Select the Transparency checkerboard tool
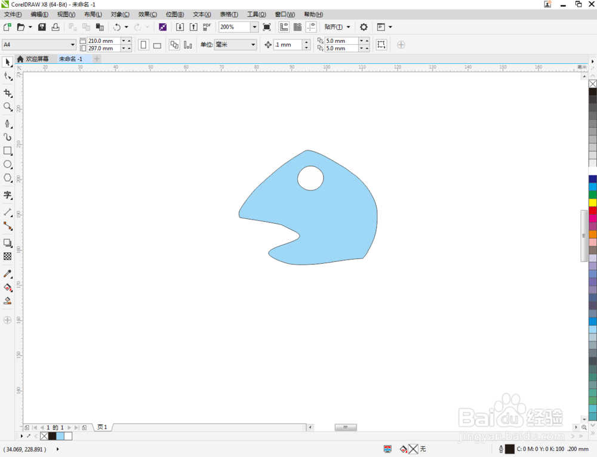The image size is (597, 457). click(7, 257)
